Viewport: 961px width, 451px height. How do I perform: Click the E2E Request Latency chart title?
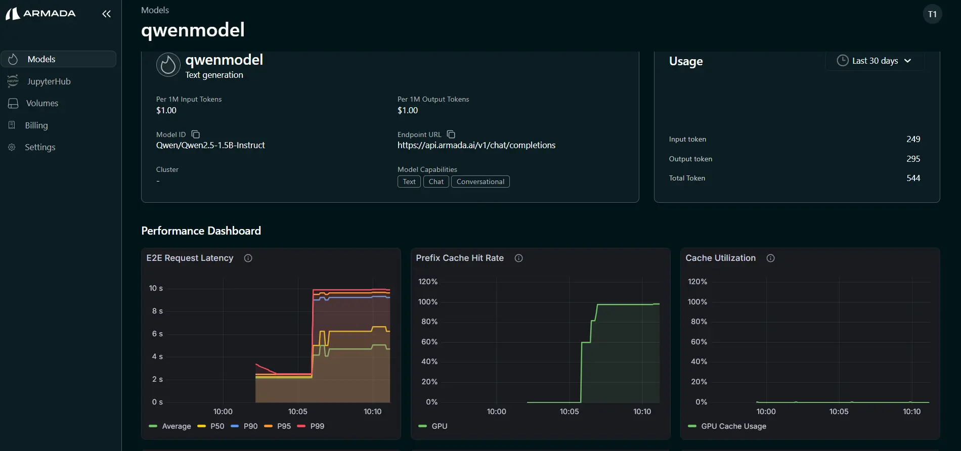coord(190,258)
